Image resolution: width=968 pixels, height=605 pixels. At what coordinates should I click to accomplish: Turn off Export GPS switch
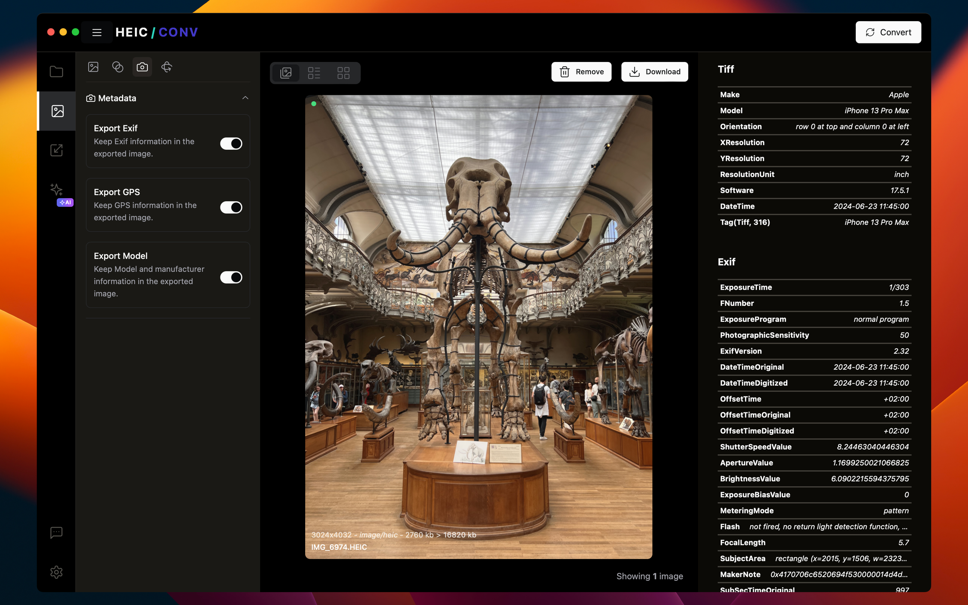tap(231, 207)
